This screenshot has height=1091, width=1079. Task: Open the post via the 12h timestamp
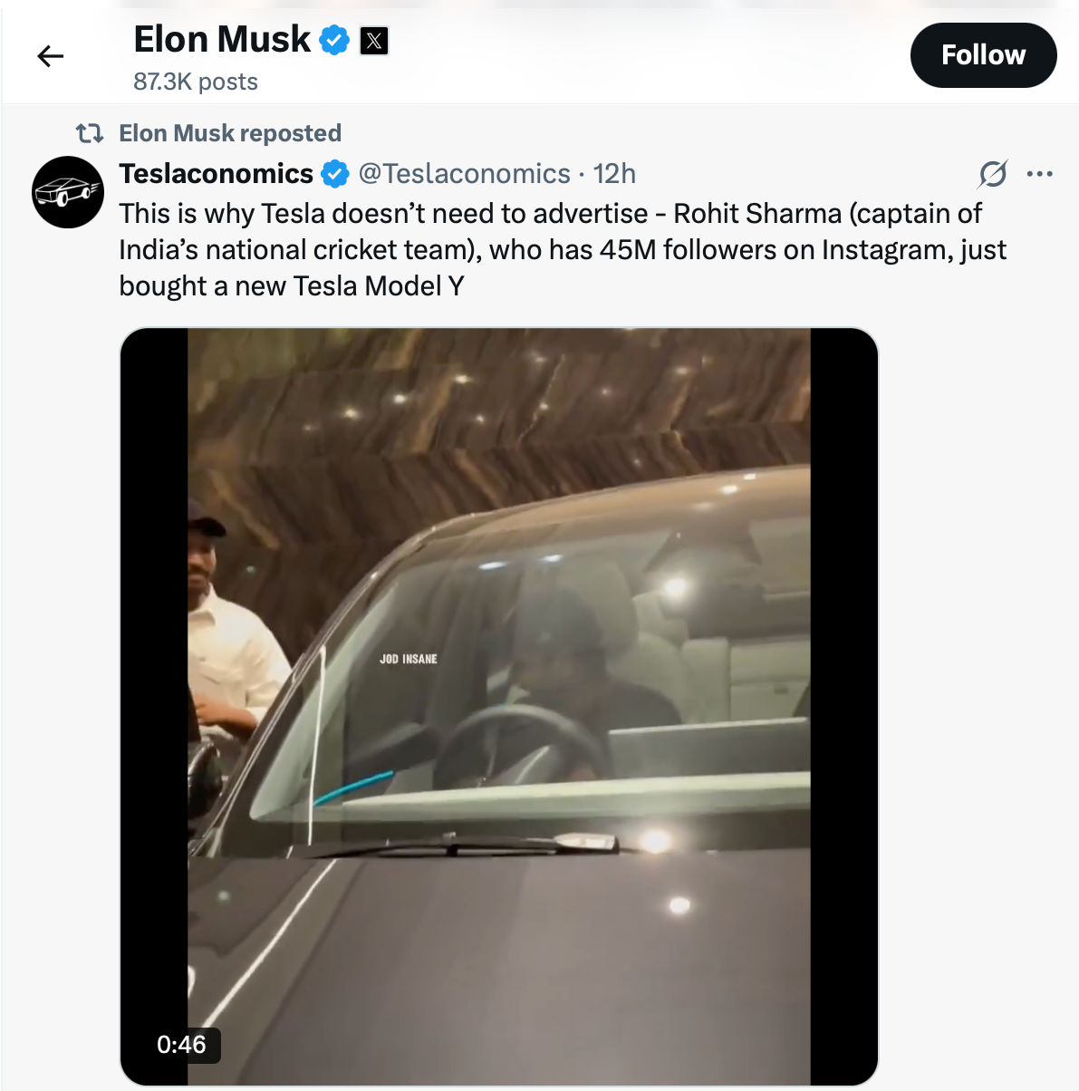(614, 173)
